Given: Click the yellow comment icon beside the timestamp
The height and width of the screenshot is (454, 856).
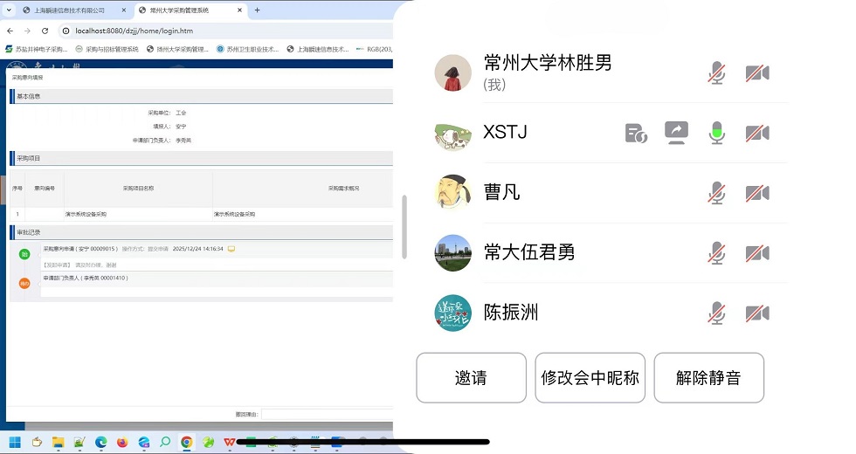Looking at the screenshot, I should [x=231, y=249].
